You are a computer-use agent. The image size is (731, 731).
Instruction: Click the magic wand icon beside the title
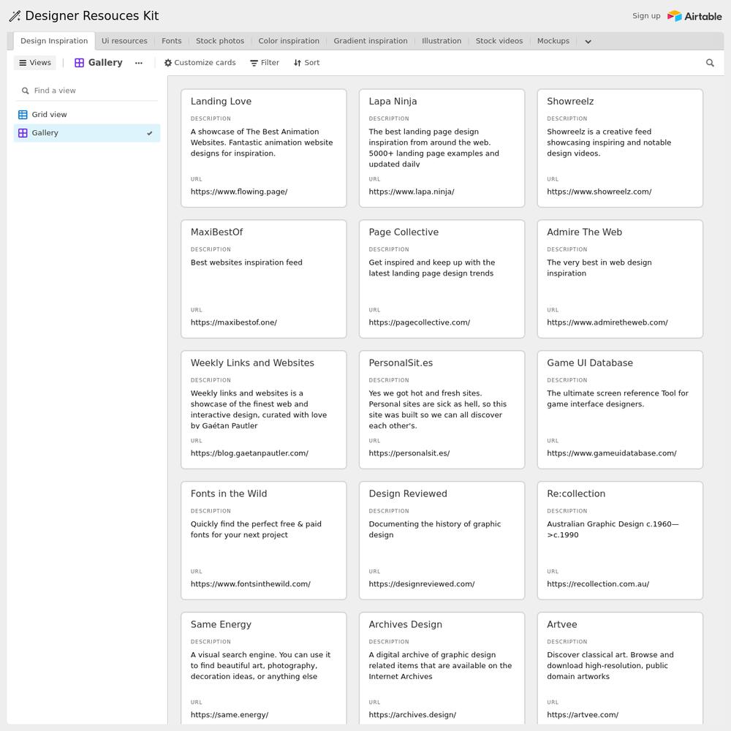click(x=15, y=16)
